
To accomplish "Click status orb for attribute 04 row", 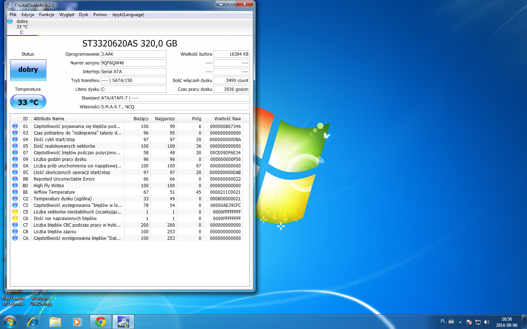I will tap(15, 139).
